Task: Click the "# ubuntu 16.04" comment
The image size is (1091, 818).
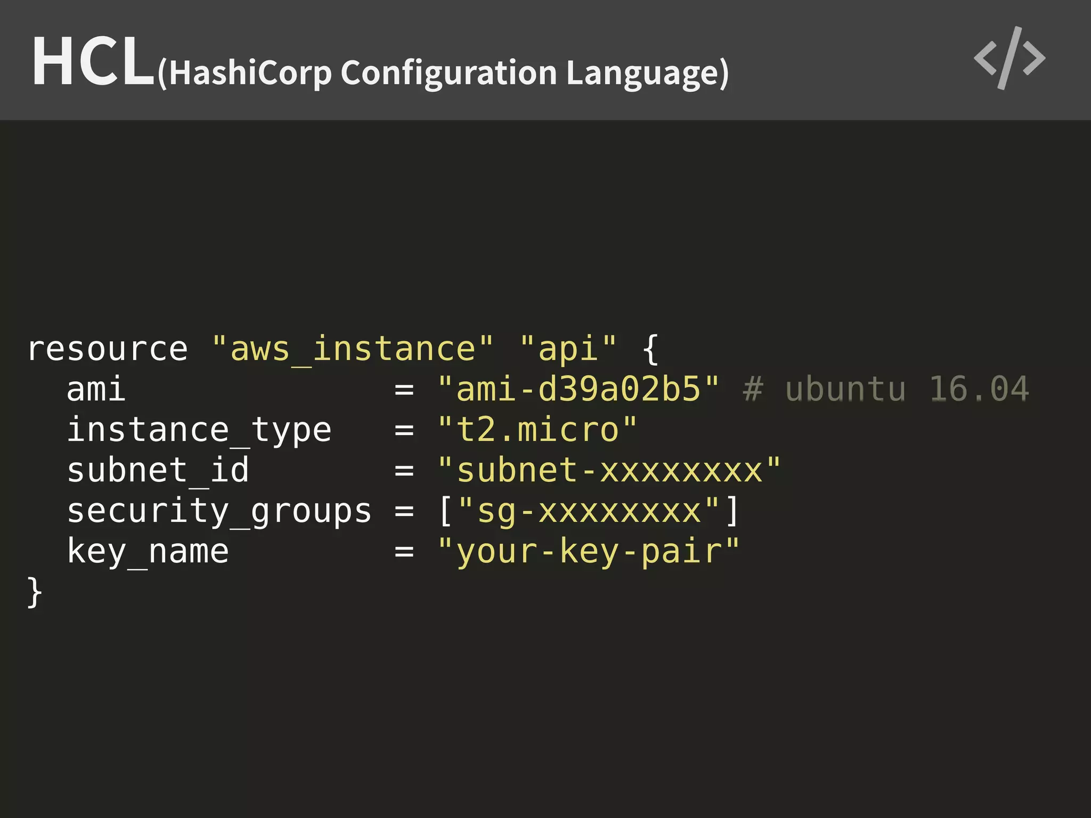Action: 885,388
